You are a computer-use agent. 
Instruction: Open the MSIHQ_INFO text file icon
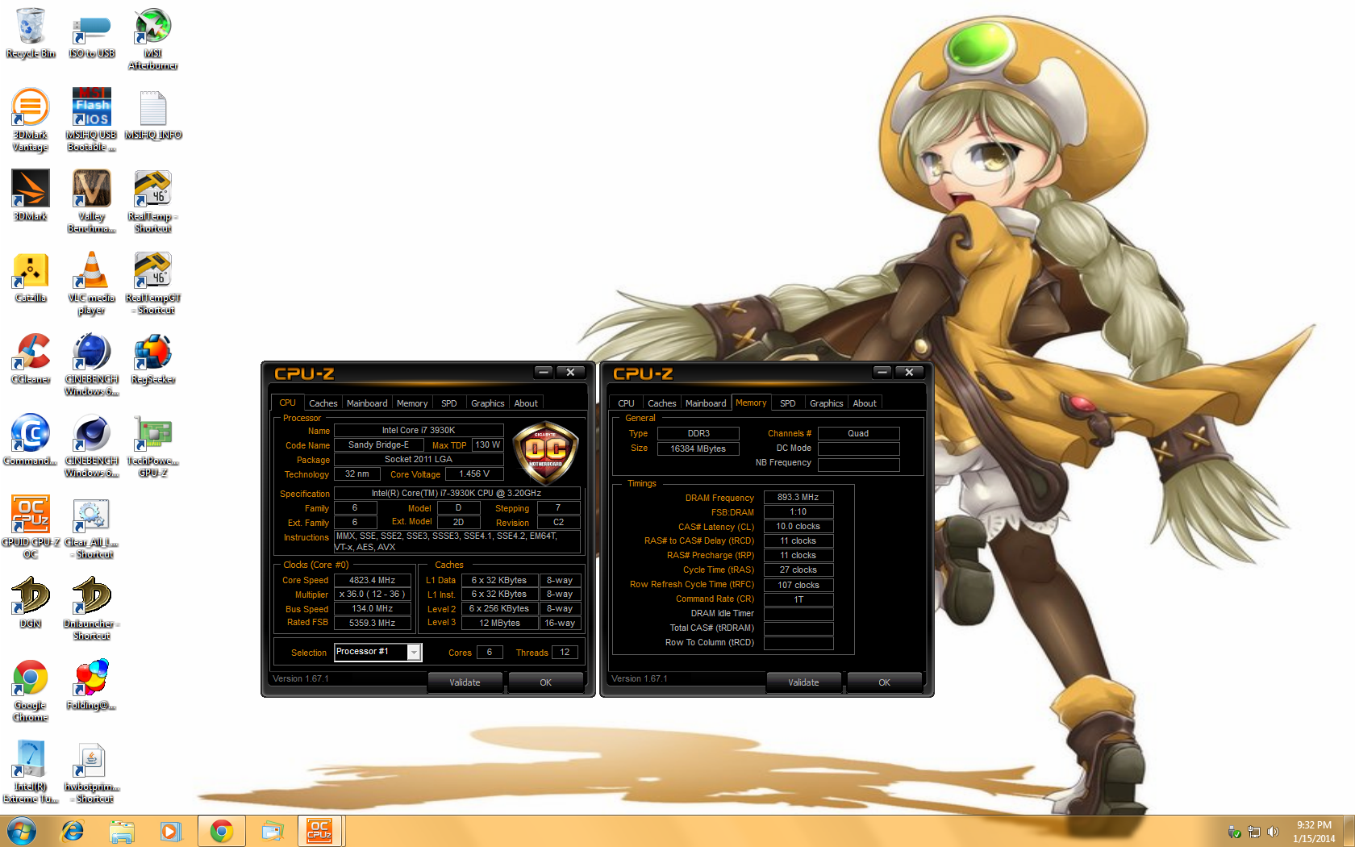point(153,115)
